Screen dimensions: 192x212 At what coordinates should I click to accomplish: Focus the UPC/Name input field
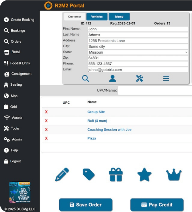tap(155, 91)
